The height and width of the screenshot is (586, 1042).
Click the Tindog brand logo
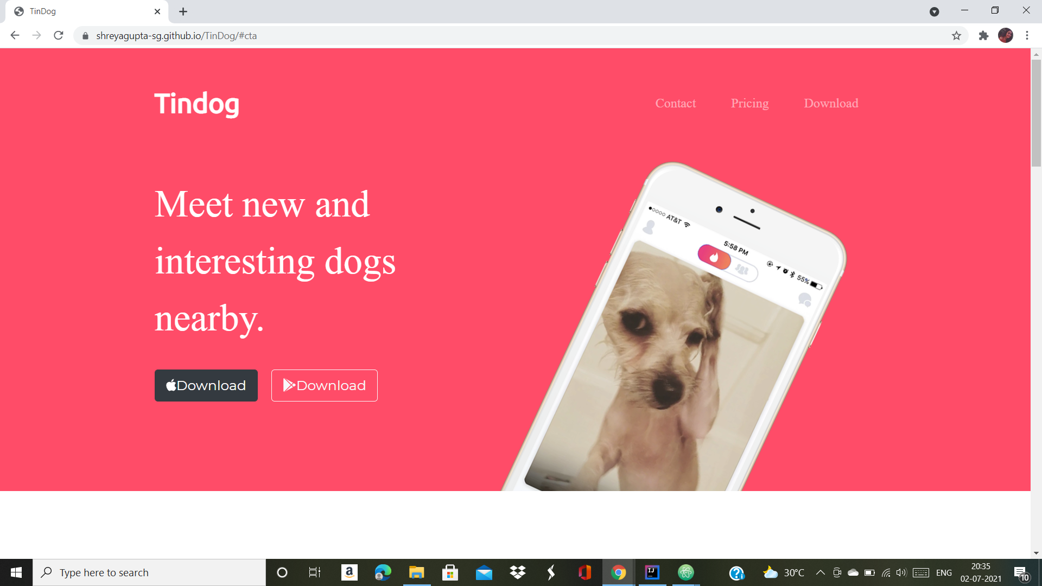point(196,104)
